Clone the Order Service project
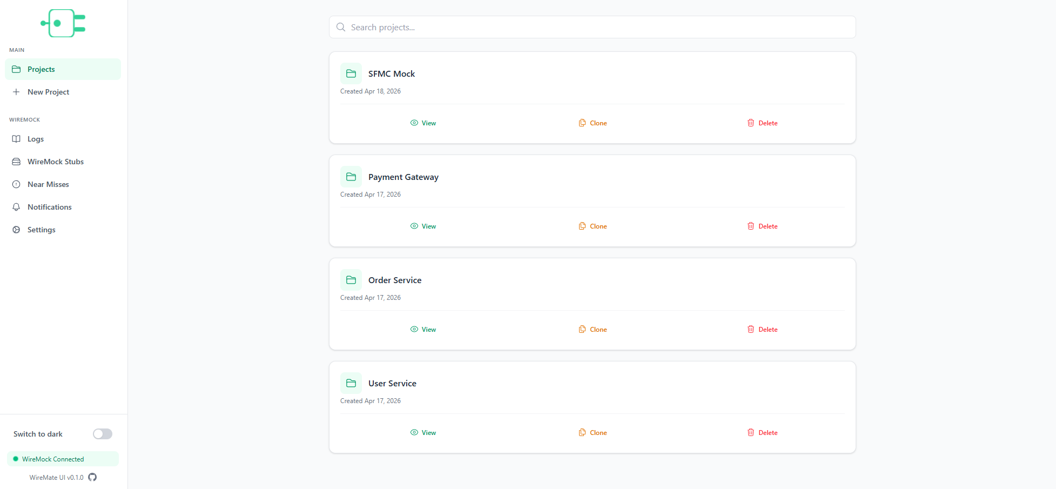This screenshot has width=1056, height=489. [593, 330]
